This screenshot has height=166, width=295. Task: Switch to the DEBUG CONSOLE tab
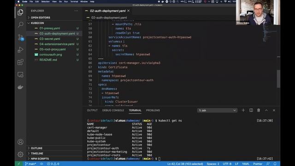click(x=113, y=110)
